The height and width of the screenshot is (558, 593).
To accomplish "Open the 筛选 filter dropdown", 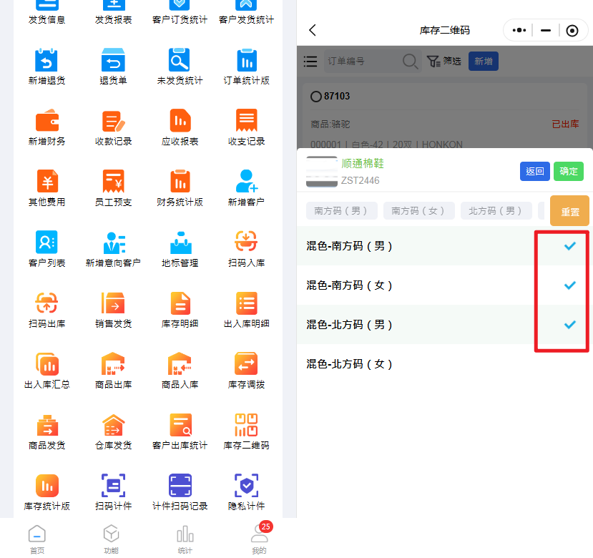I will tap(443, 62).
